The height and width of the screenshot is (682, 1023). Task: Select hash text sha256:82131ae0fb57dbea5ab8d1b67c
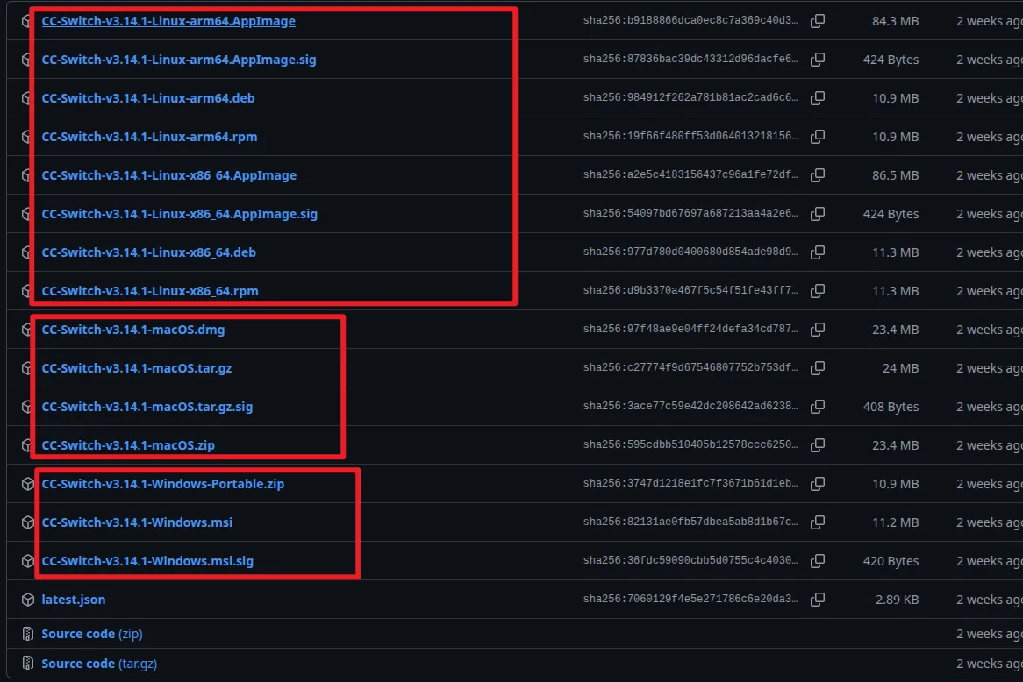point(690,522)
